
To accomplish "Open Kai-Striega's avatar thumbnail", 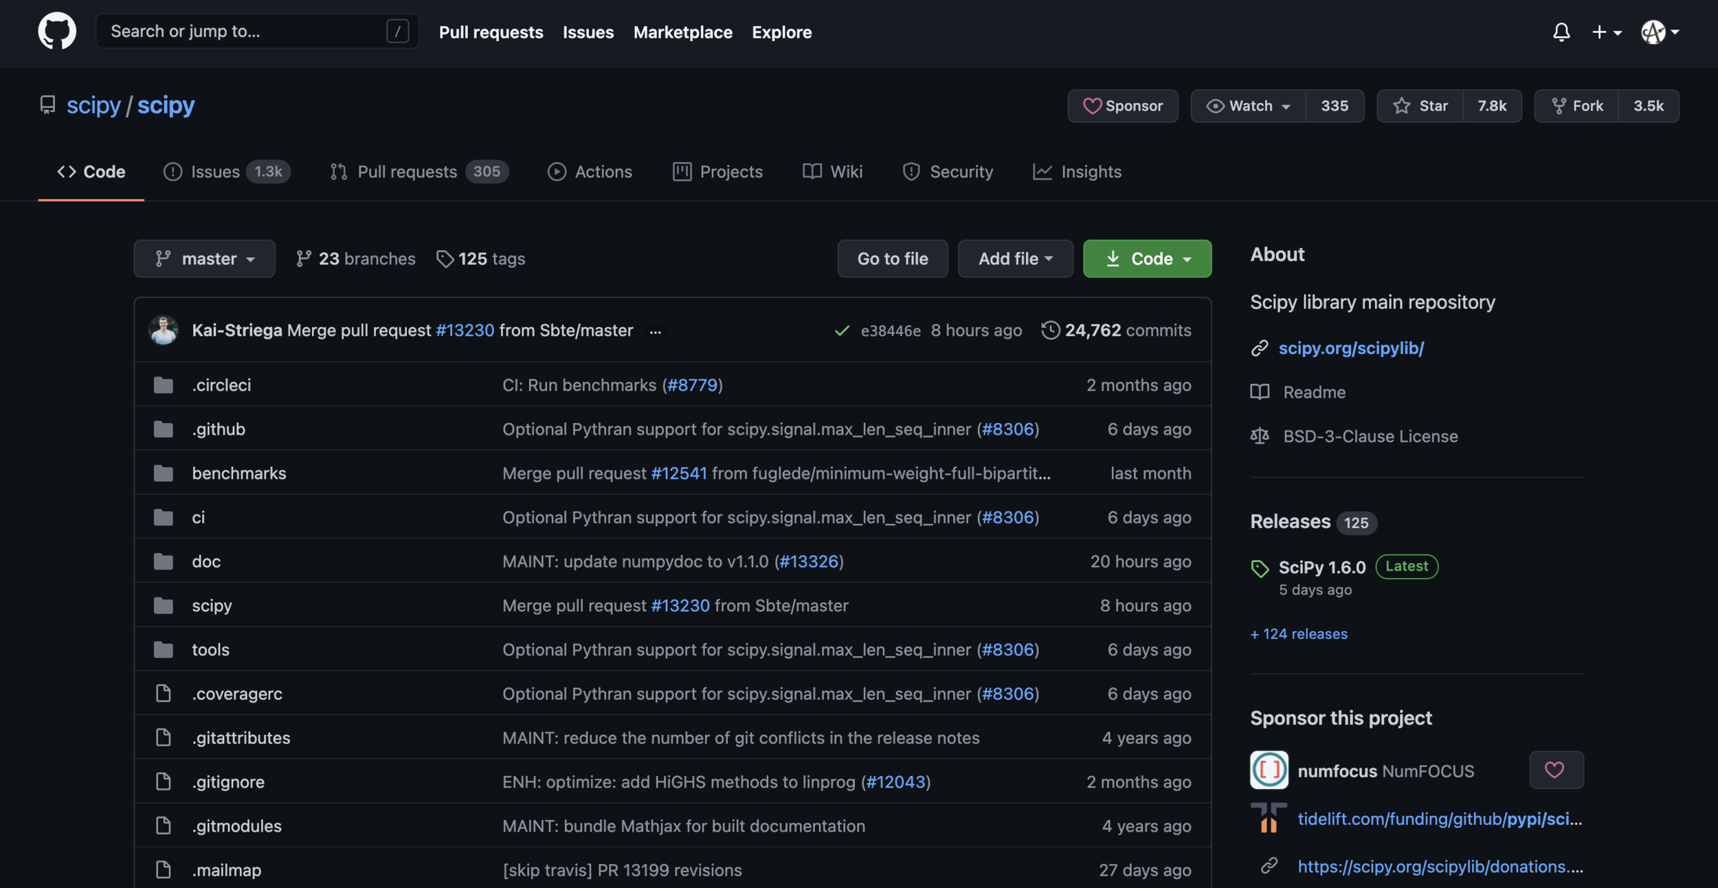I will [x=164, y=330].
